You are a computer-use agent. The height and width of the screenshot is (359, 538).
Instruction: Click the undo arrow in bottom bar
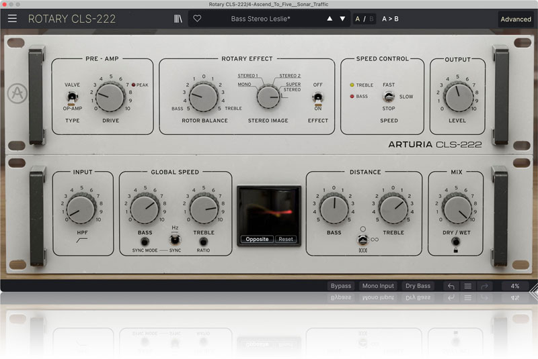click(451, 286)
